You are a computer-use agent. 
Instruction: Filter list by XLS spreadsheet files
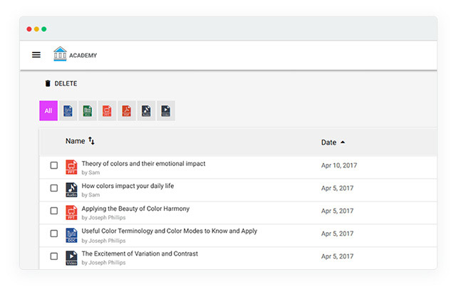coord(88,110)
